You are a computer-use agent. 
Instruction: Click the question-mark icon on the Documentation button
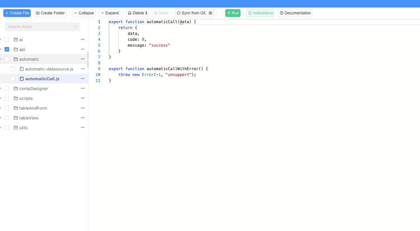281,13
